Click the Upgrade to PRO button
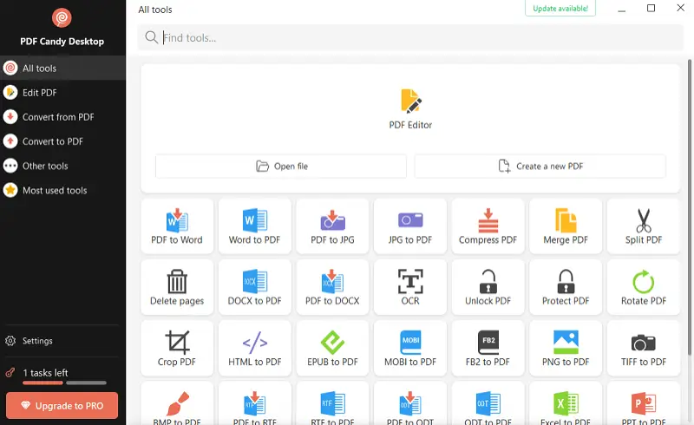 pyautogui.click(x=62, y=406)
